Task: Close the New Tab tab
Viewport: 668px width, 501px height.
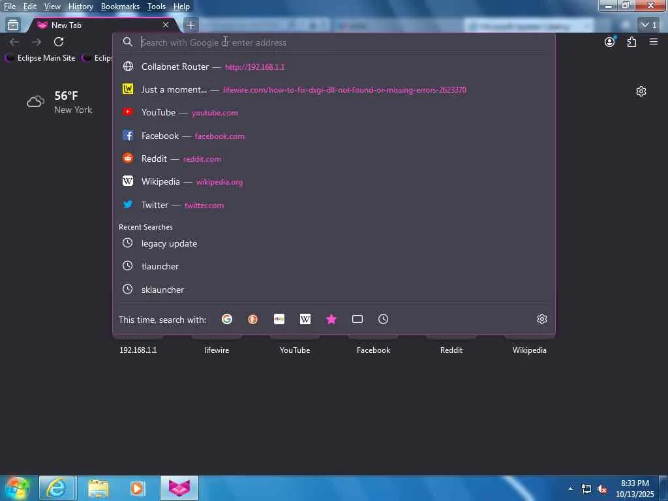Action: click(x=165, y=25)
